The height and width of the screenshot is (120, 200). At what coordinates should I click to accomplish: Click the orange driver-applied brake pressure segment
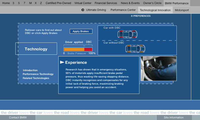click(74, 49)
